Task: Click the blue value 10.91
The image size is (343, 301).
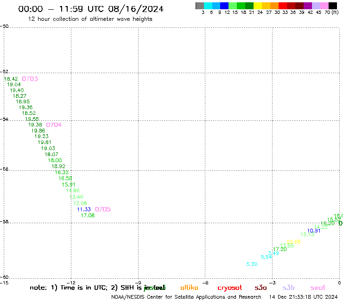Action: point(314,231)
